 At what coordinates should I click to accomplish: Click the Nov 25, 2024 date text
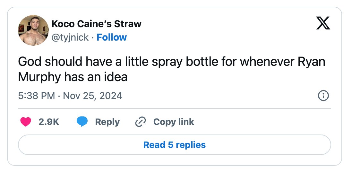[x=92, y=96]
